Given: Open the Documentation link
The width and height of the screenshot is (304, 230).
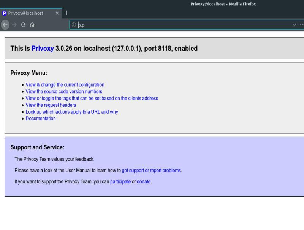Looking at the screenshot, I should tap(41, 119).
